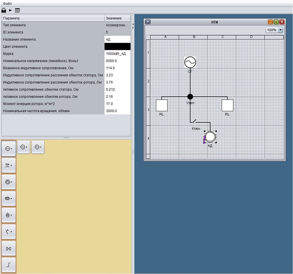Screen dimensions: 293x274
Task: Open the Файл menu
Action: [7, 3]
